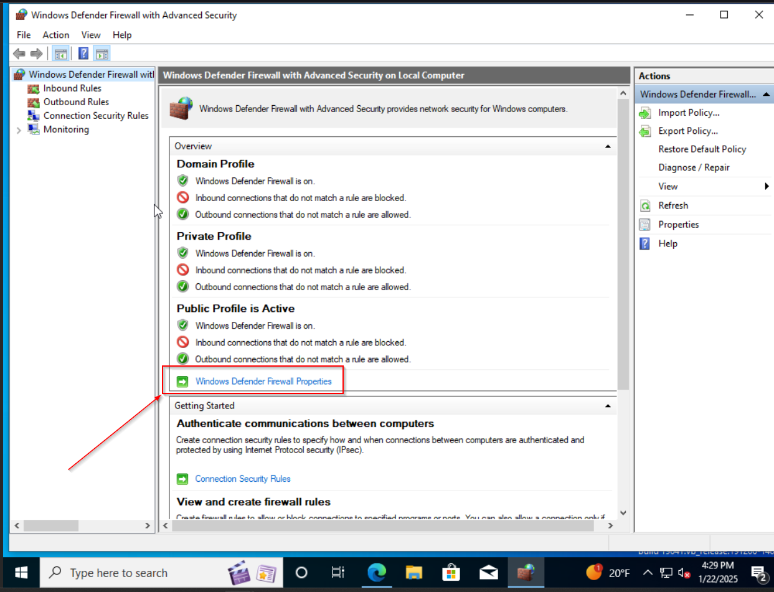Show hidden system tray icons
Viewport: 774px width, 592px height.
(x=648, y=573)
